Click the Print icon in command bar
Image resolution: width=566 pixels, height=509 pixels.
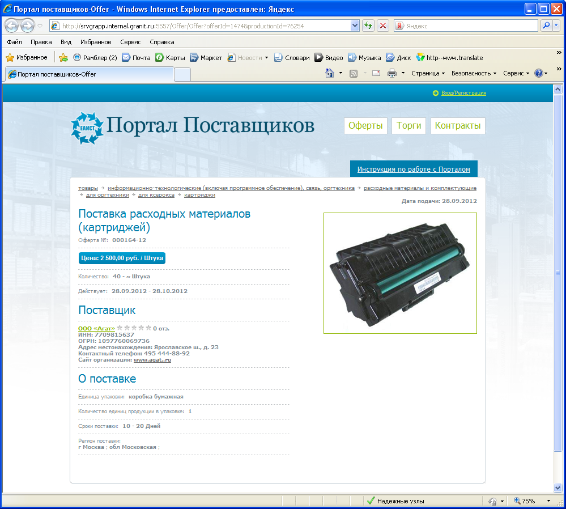coord(392,73)
